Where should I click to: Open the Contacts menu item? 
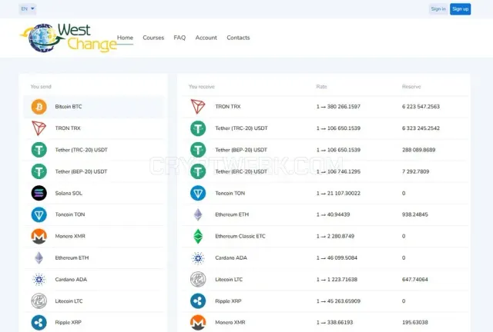coord(238,38)
